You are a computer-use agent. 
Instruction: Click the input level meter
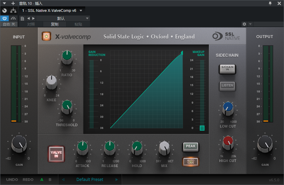(16, 84)
